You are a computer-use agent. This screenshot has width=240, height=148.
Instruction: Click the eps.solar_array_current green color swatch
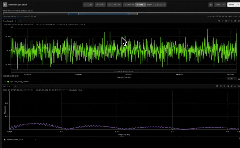[x=8, y=82]
